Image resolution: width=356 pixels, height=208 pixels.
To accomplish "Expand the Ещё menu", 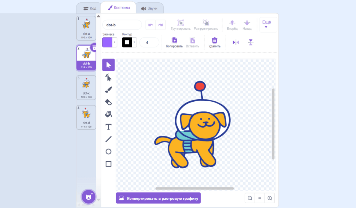I will coord(268,24).
